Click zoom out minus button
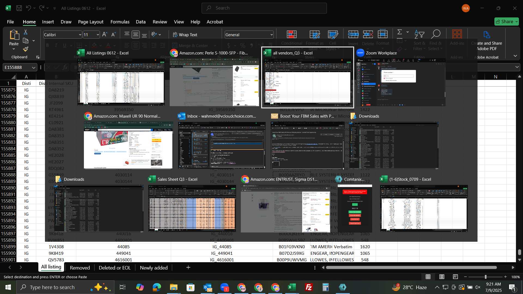523x294 pixels. (x=466, y=277)
